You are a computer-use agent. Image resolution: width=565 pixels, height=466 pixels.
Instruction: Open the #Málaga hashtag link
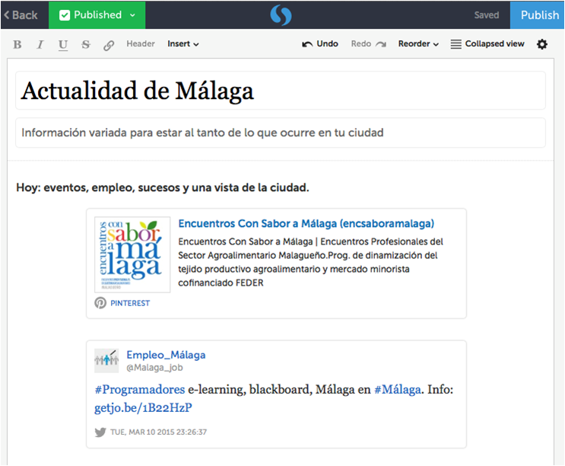point(398,390)
